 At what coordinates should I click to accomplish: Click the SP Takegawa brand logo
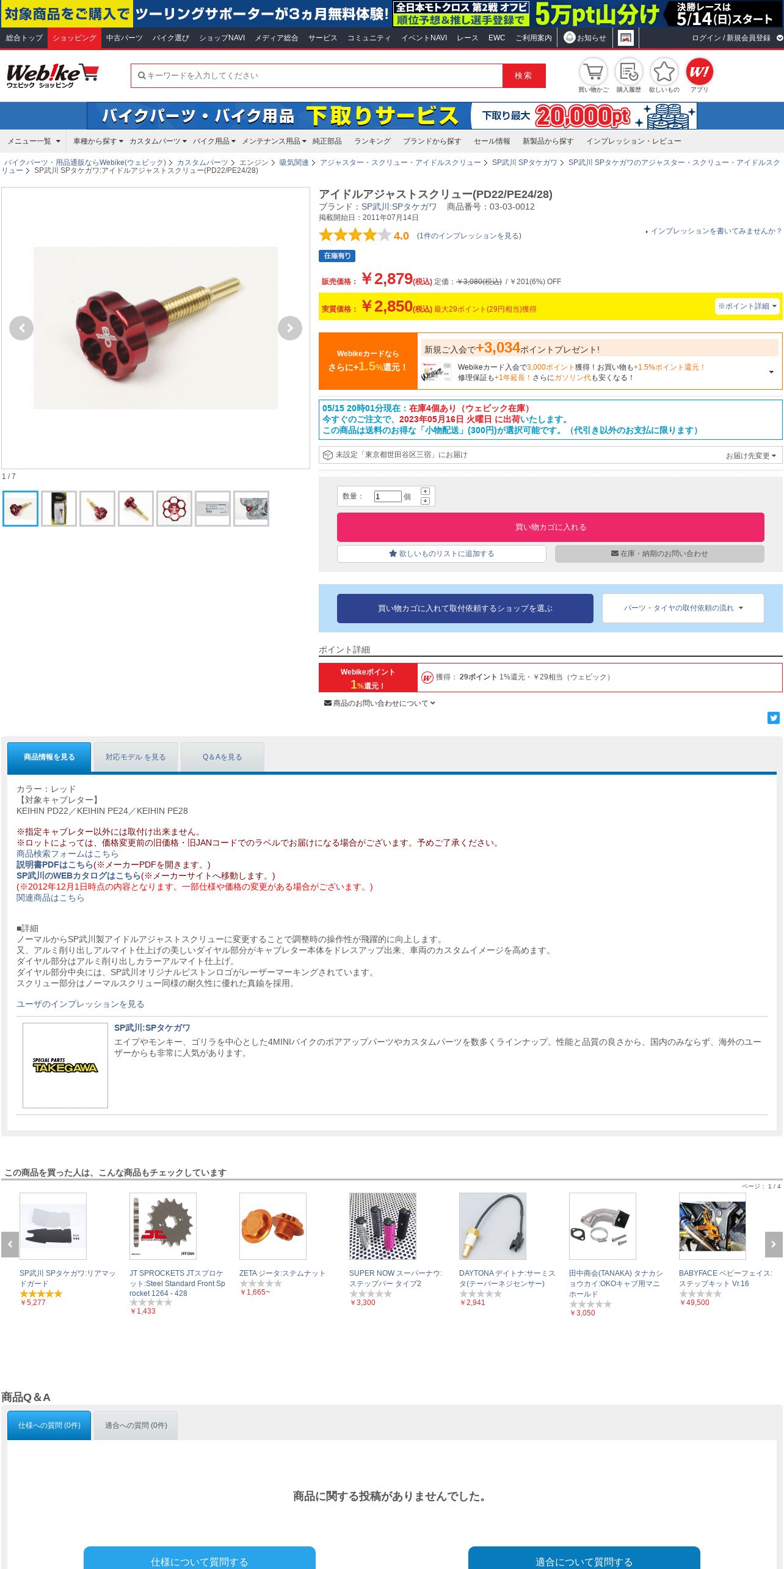click(65, 1066)
